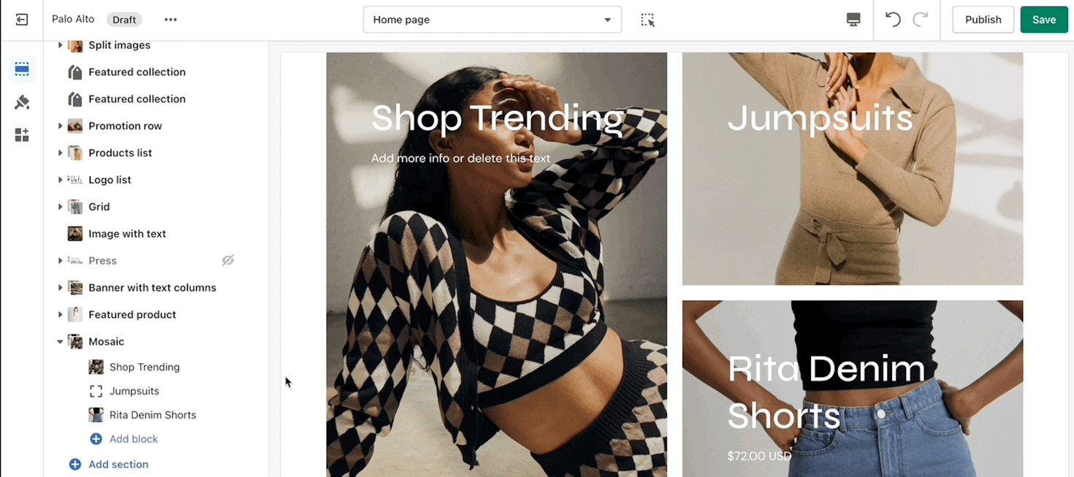This screenshot has height=477, width=1074.
Task: Switch the desktop preview device icon
Action: pyautogui.click(x=853, y=20)
